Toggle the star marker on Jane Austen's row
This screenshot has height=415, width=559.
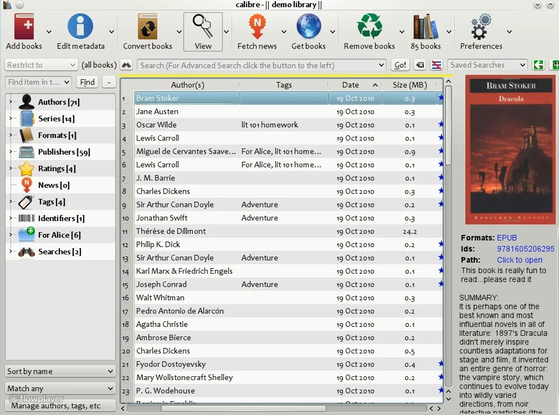click(x=440, y=111)
